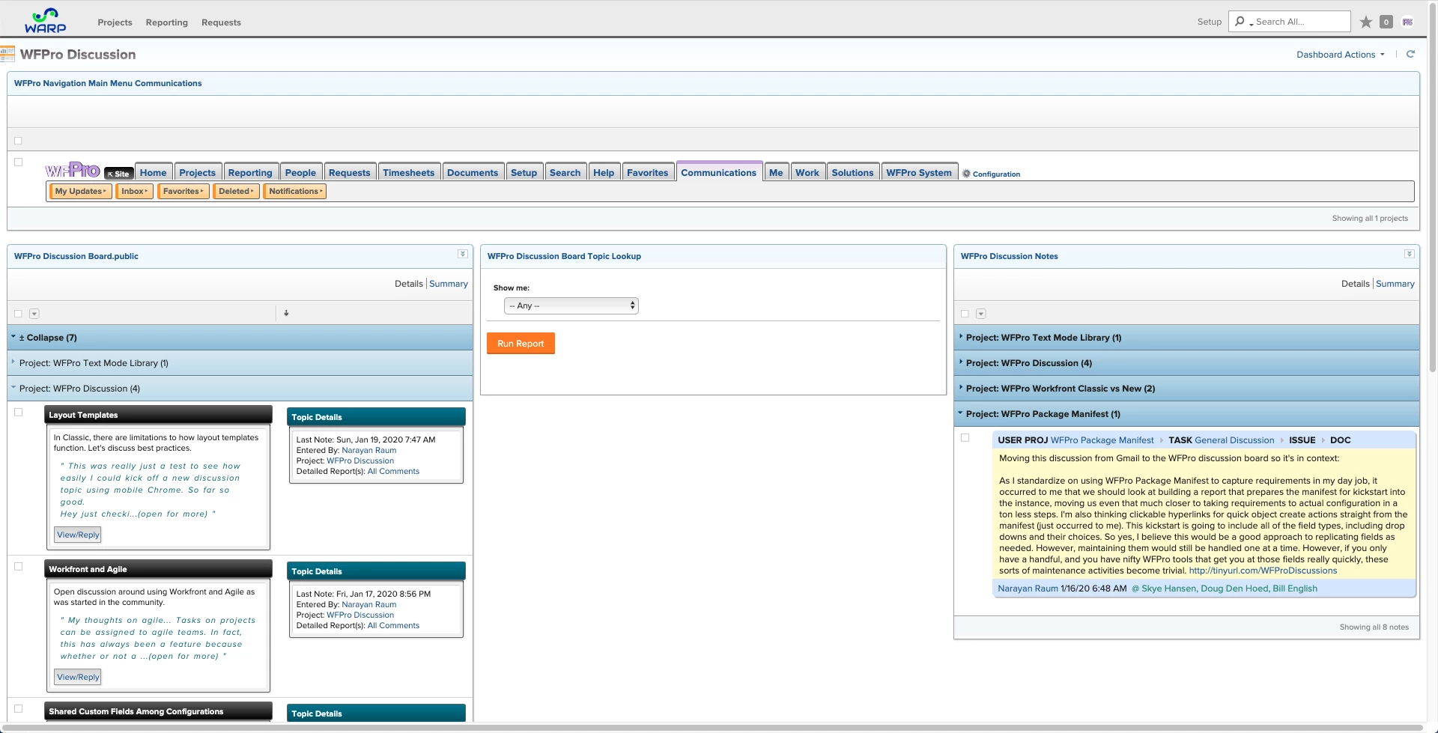Viewport: 1438px width, 733px height.
Task: Click the black Site badge button
Action: point(118,173)
